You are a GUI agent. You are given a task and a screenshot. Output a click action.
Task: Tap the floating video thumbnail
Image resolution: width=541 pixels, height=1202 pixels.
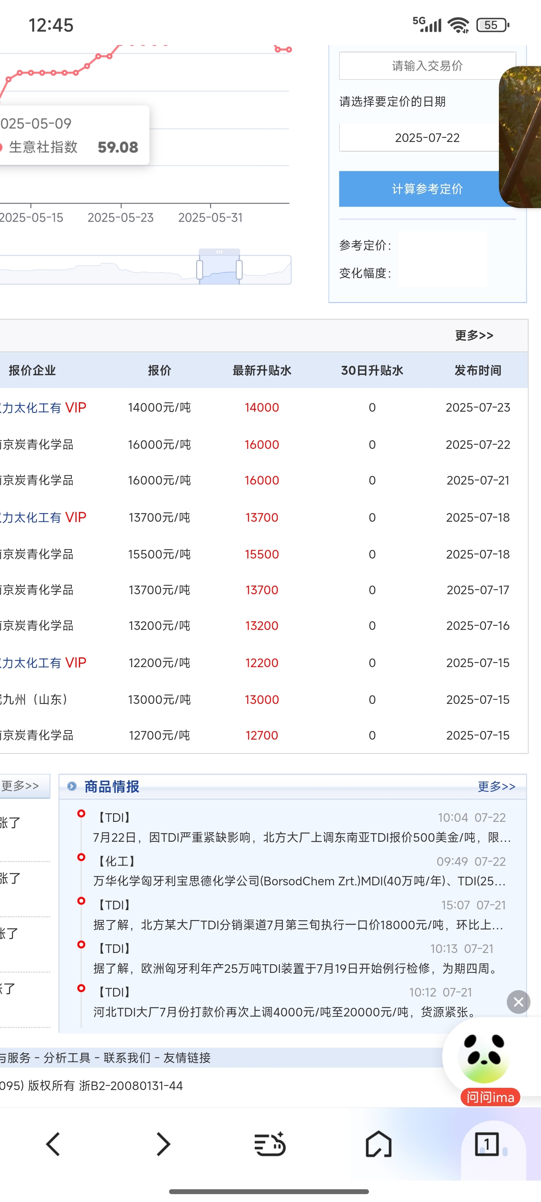point(520,137)
